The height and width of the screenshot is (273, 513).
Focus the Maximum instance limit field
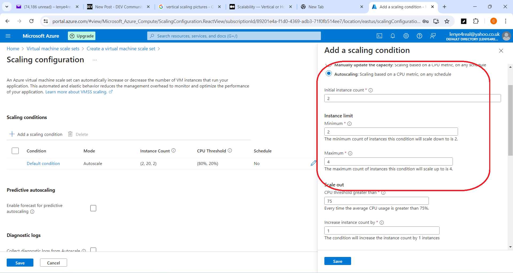(x=388, y=162)
